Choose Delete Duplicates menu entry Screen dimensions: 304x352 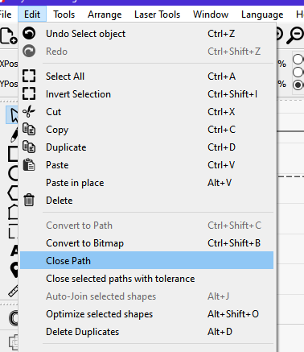pos(147,332)
